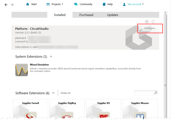Click the Delete All link
Image resolution: width=171 pixels, height=120 pixels.
point(65,93)
